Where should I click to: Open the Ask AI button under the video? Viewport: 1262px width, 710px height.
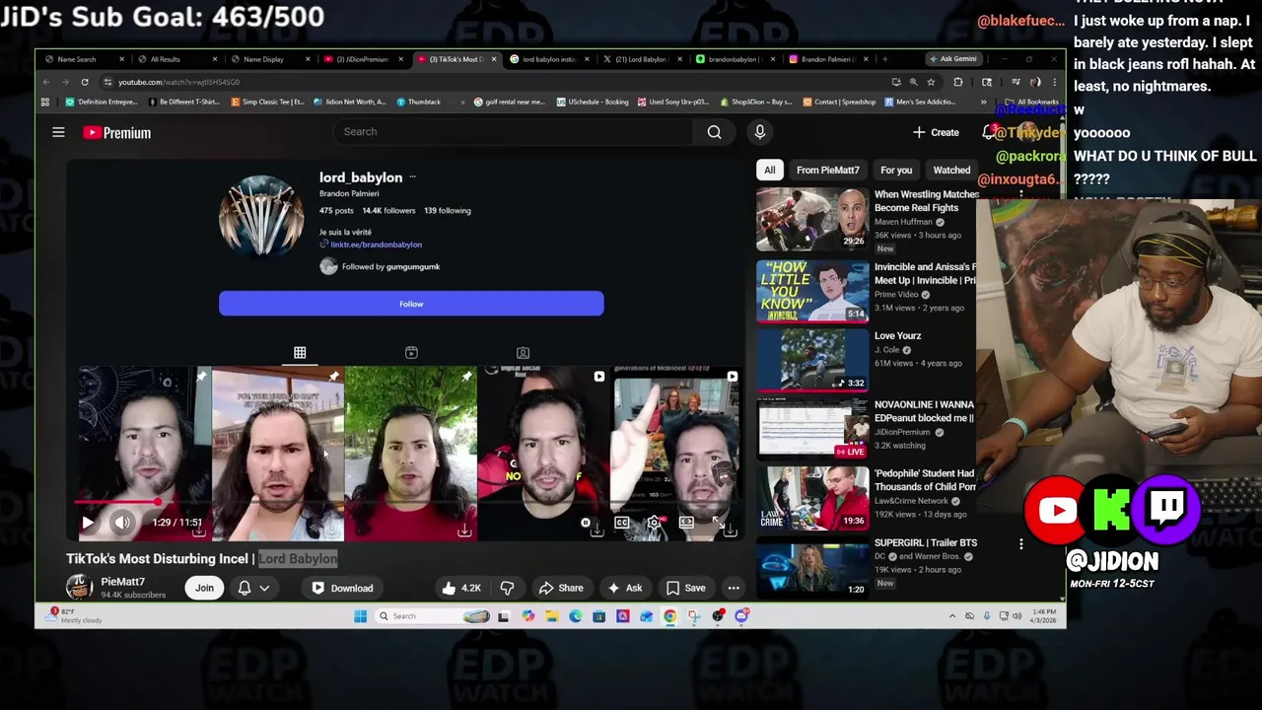(x=625, y=588)
